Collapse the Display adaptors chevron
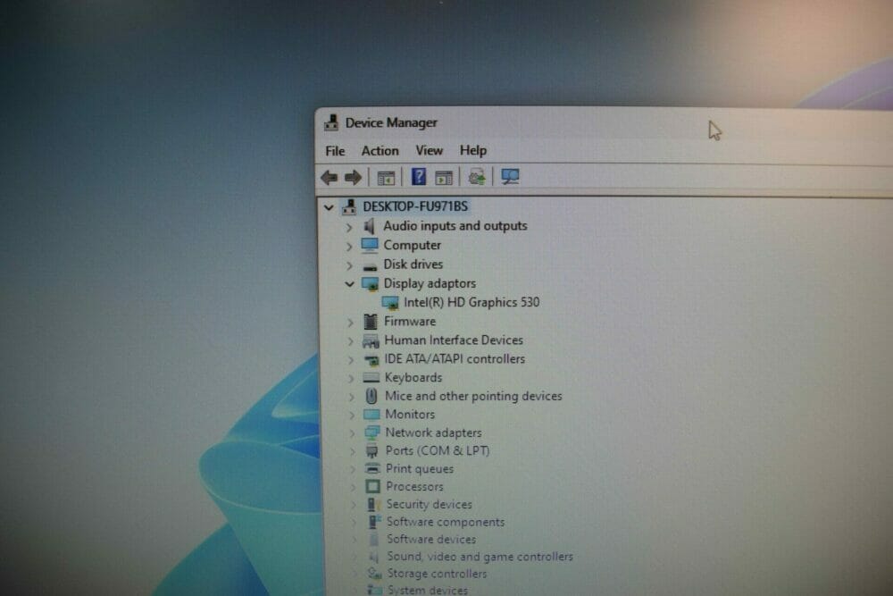 point(349,284)
